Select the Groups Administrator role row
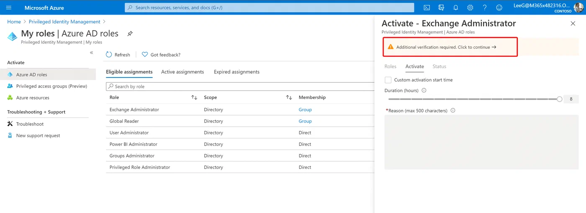586x213 pixels. coord(240,156)
